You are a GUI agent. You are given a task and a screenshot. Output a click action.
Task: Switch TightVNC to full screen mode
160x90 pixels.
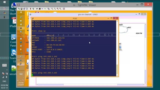[64, 9]
